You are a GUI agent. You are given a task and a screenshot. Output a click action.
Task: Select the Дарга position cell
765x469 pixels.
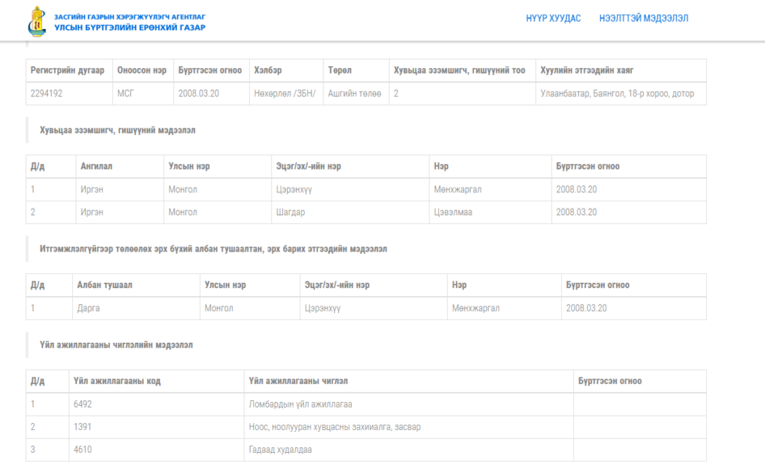pyautogui.click(x=136, y=308)
